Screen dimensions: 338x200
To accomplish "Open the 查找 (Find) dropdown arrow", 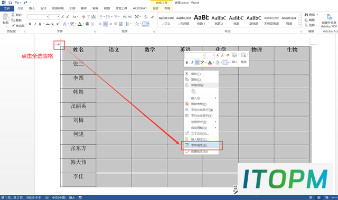I will [x=317, y=15].
